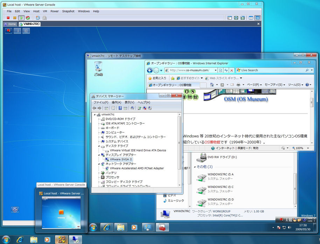
Task: Open the Power menu in VMware console
Action: [x=55, y=11]
